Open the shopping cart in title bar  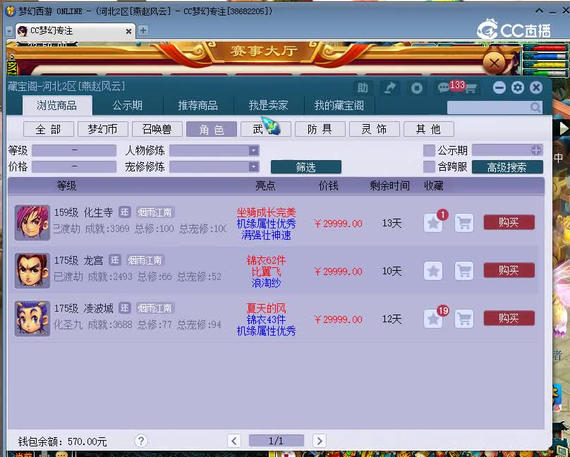click(x=471, y=88)
